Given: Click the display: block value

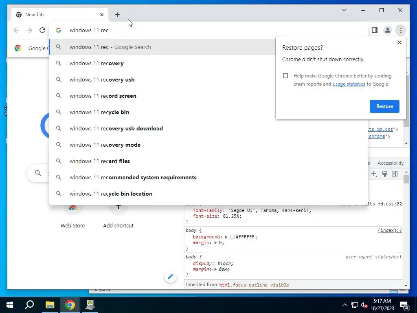Looking at the screenshot, I should click(x=225, y=263).
